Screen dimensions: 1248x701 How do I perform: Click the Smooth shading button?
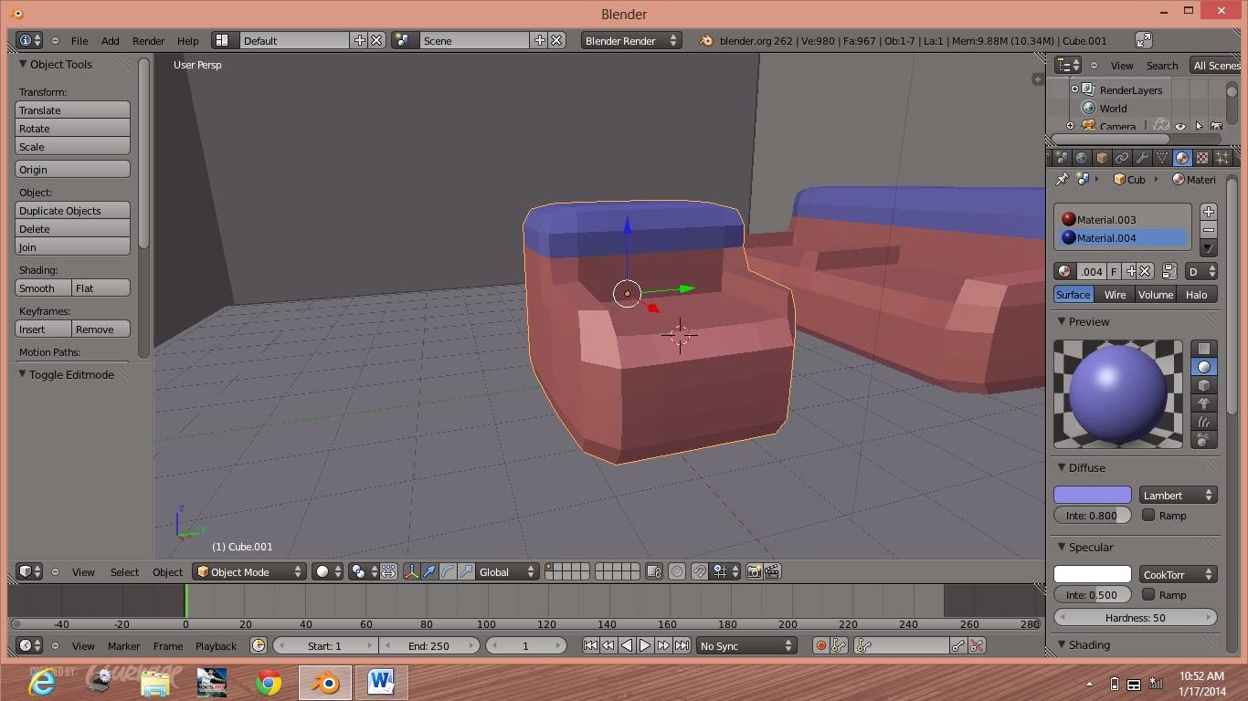(x=39, y=288)
